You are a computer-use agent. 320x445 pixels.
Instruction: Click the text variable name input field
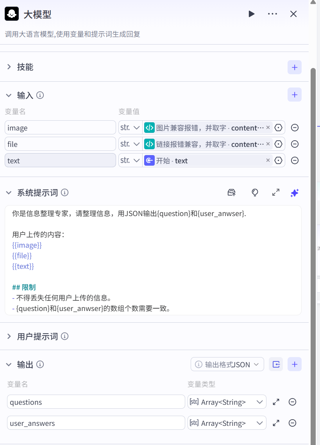tap(60, 161)
